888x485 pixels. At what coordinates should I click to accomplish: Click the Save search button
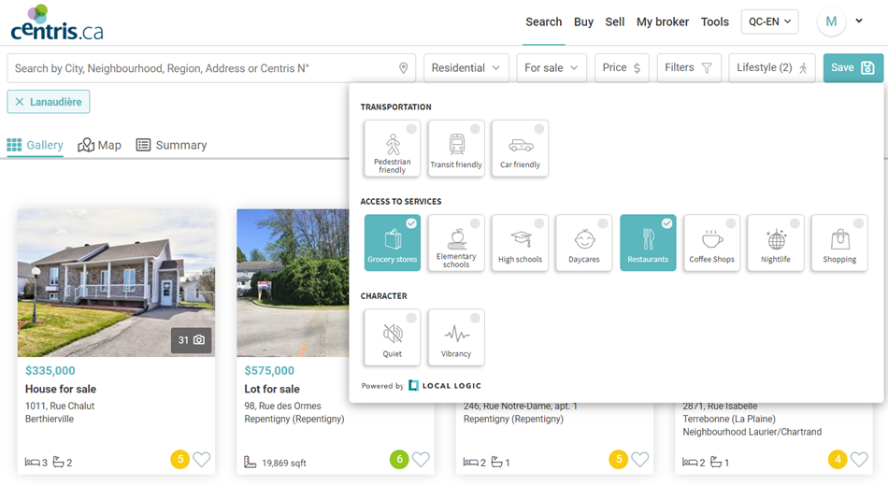(x=852, y=68)
